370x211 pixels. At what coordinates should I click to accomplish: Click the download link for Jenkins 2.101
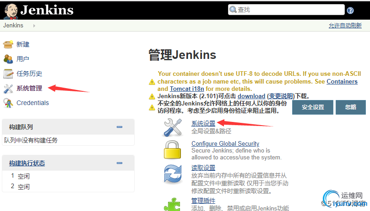click(x=251, y=96)
